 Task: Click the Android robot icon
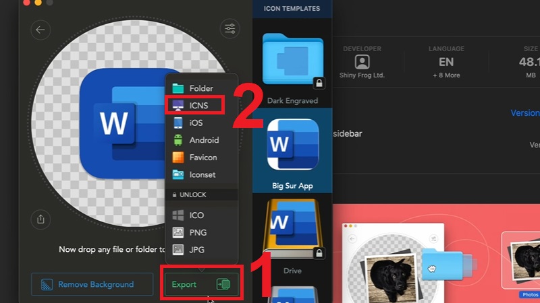point(178,140)
